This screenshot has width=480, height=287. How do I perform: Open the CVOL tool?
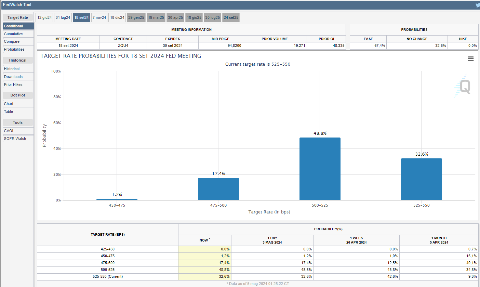click(x=18, y=131)
